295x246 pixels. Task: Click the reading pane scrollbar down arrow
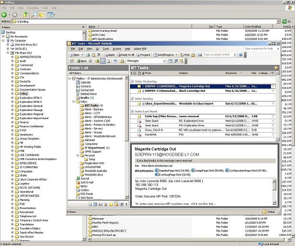tap(274, 203)
